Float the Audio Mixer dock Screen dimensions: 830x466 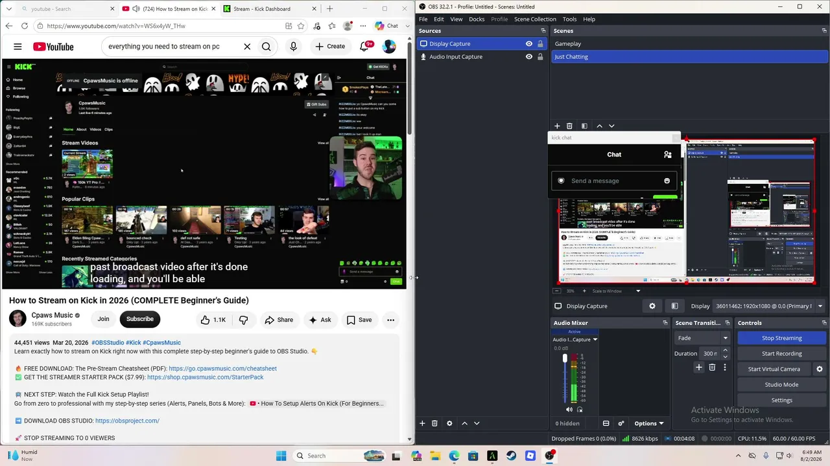tap(665, 323)
